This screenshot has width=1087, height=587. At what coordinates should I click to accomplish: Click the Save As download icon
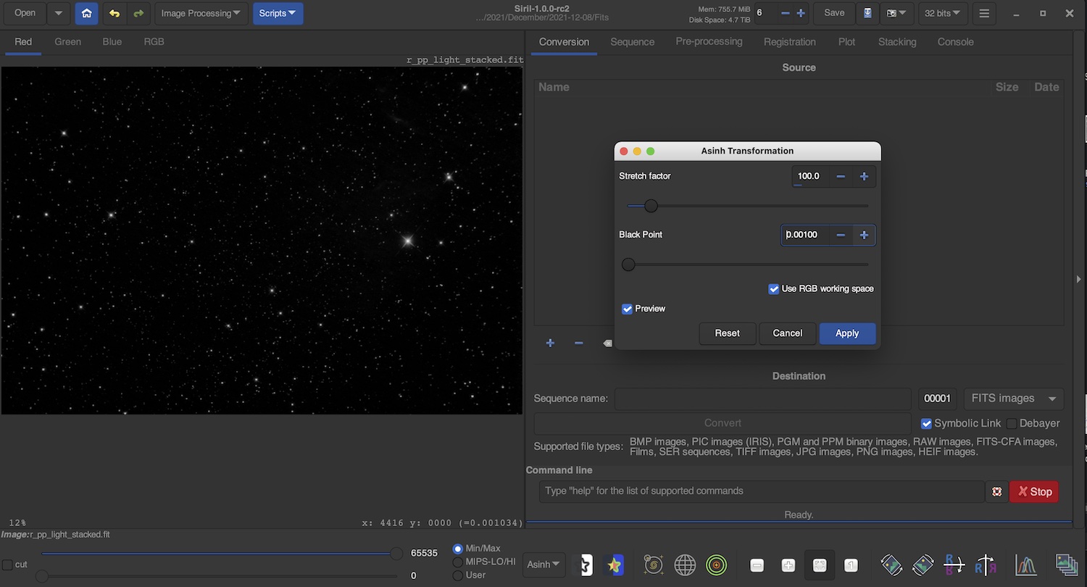pyautogui.click(x=867, y=13)
